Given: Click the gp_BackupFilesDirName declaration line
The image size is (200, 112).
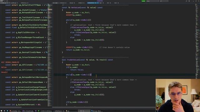Looking at the screenshot, I should click(x=26, y=52).
